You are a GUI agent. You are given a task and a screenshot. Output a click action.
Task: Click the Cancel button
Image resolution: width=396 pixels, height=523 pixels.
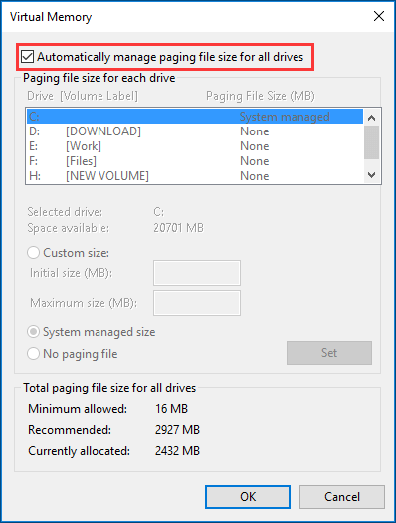click(x=342, y=497)
